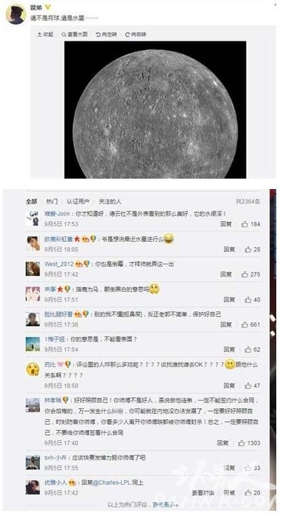292x515 pixels.
Task: Like 林李瑞's comment with 1303 likes
Action: point(249,442)
